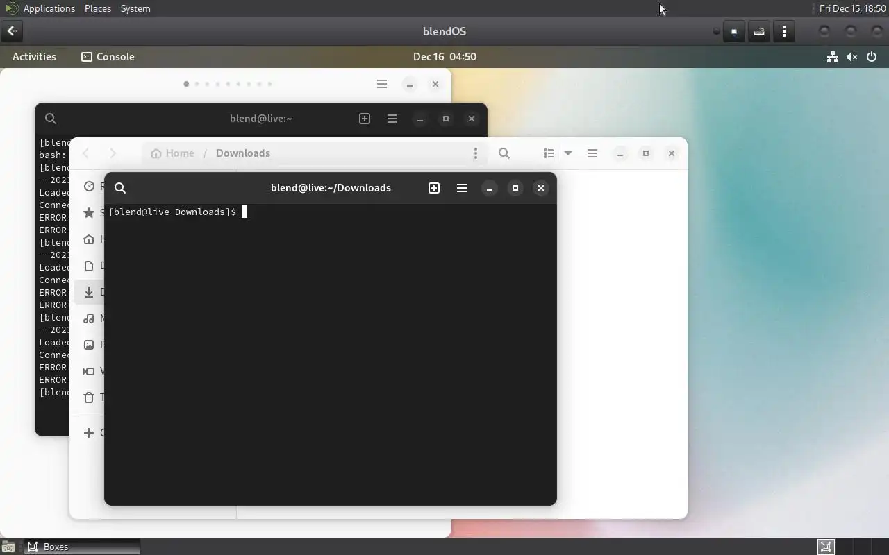Open Recent in Files sidebar
The image size is (889, 555).
click(x=90, y=186)
